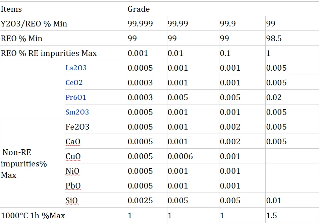320x224 pixels.
Task: Open the CeO2 link
Action: pyautogui.click(x=74, y=83)
